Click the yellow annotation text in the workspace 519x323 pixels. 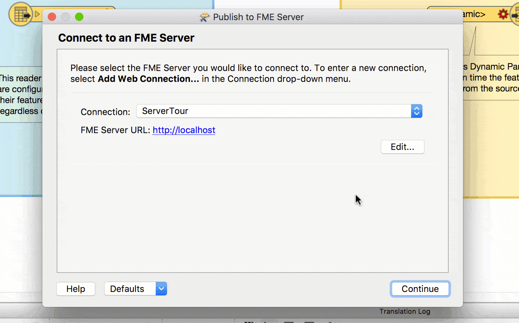coord(491,78)
